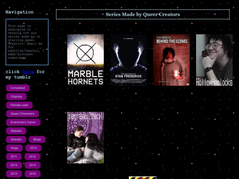Image resolution: width=239 pixels, height=179 pixels.
Task: Open the Vlogs category
Action: click(14, 148)
